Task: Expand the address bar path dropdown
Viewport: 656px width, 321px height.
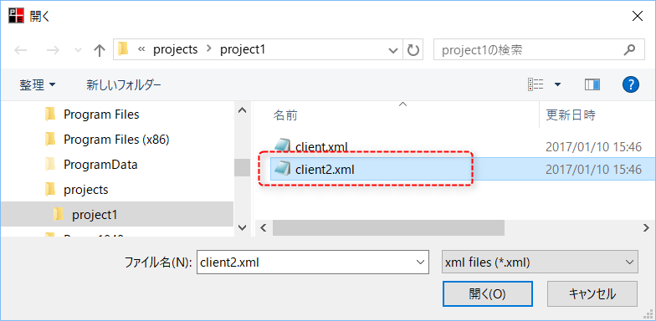Action: (393, 50)
